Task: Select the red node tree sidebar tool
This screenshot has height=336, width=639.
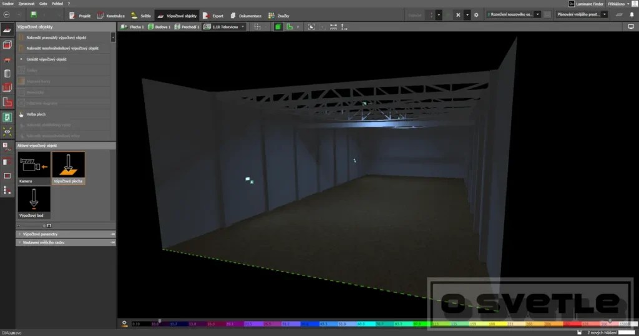Action: point(7,190)
